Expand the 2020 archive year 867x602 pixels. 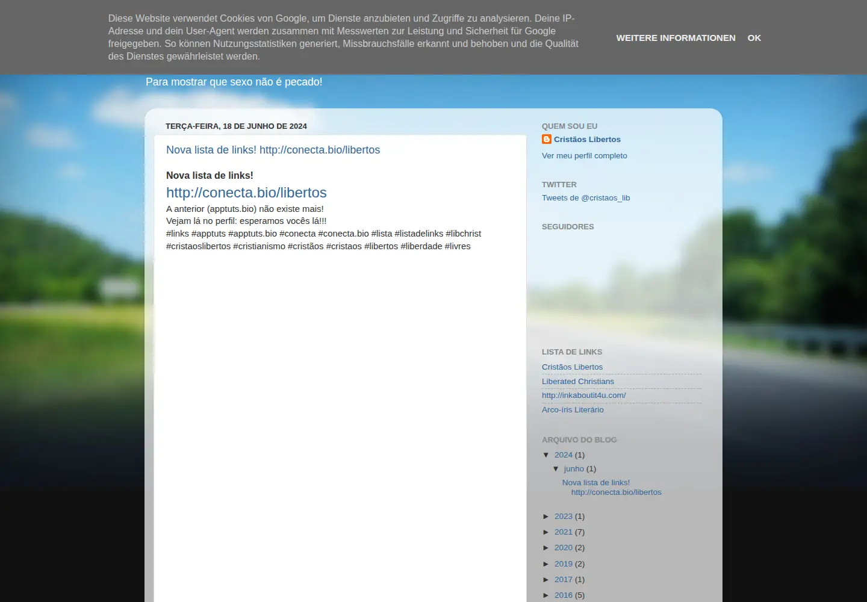click(x=546, y=548)
